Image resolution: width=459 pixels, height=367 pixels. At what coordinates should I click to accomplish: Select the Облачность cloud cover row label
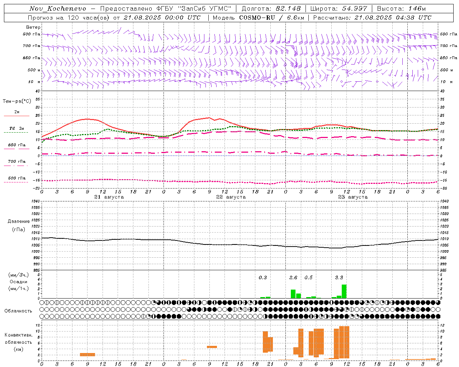pyautogui.click(x=18, y=311)
